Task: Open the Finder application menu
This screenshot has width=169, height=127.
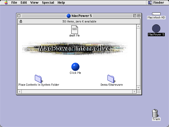Action: (156, 2)
